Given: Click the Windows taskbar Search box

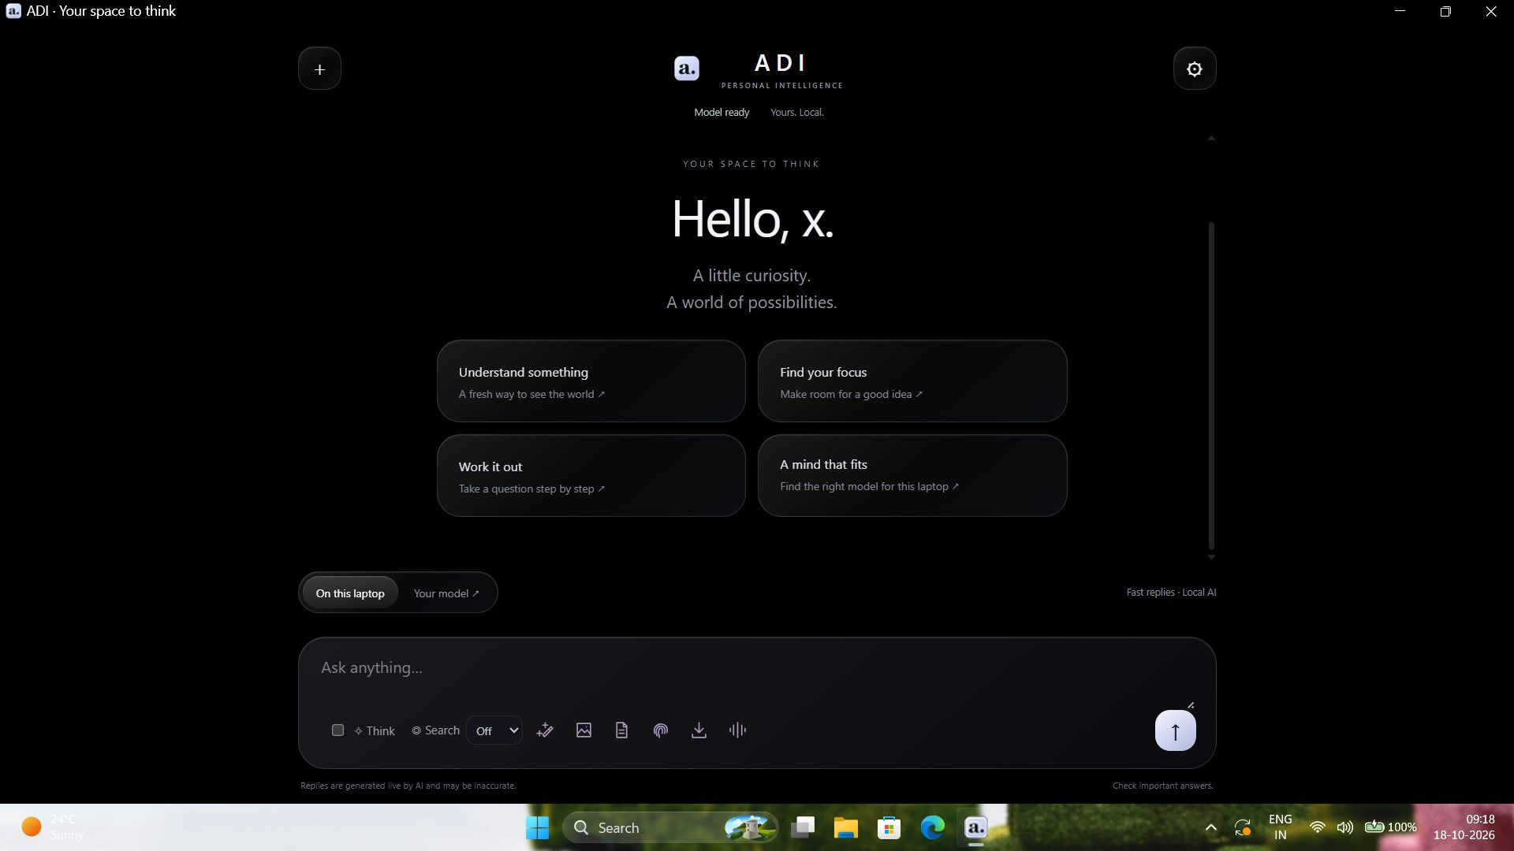Looking at the screenshot, I should (x=670, y=827).
